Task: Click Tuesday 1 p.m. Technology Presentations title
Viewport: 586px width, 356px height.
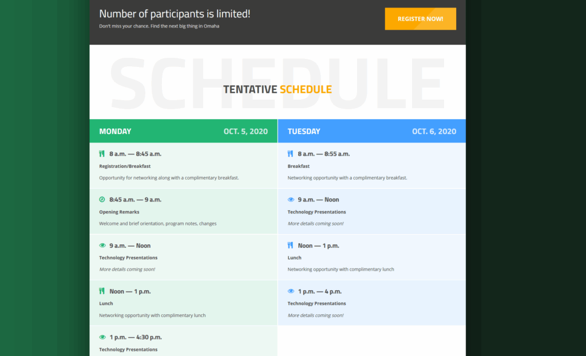Action: point(316,303)
